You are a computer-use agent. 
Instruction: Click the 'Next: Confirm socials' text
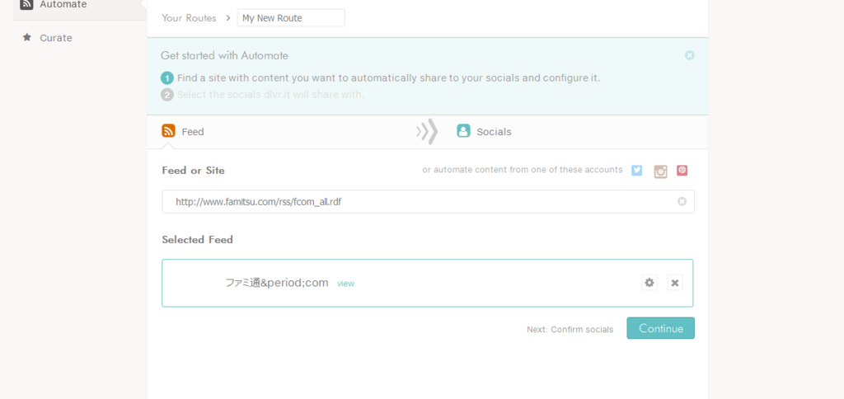[x=570, y=330]
